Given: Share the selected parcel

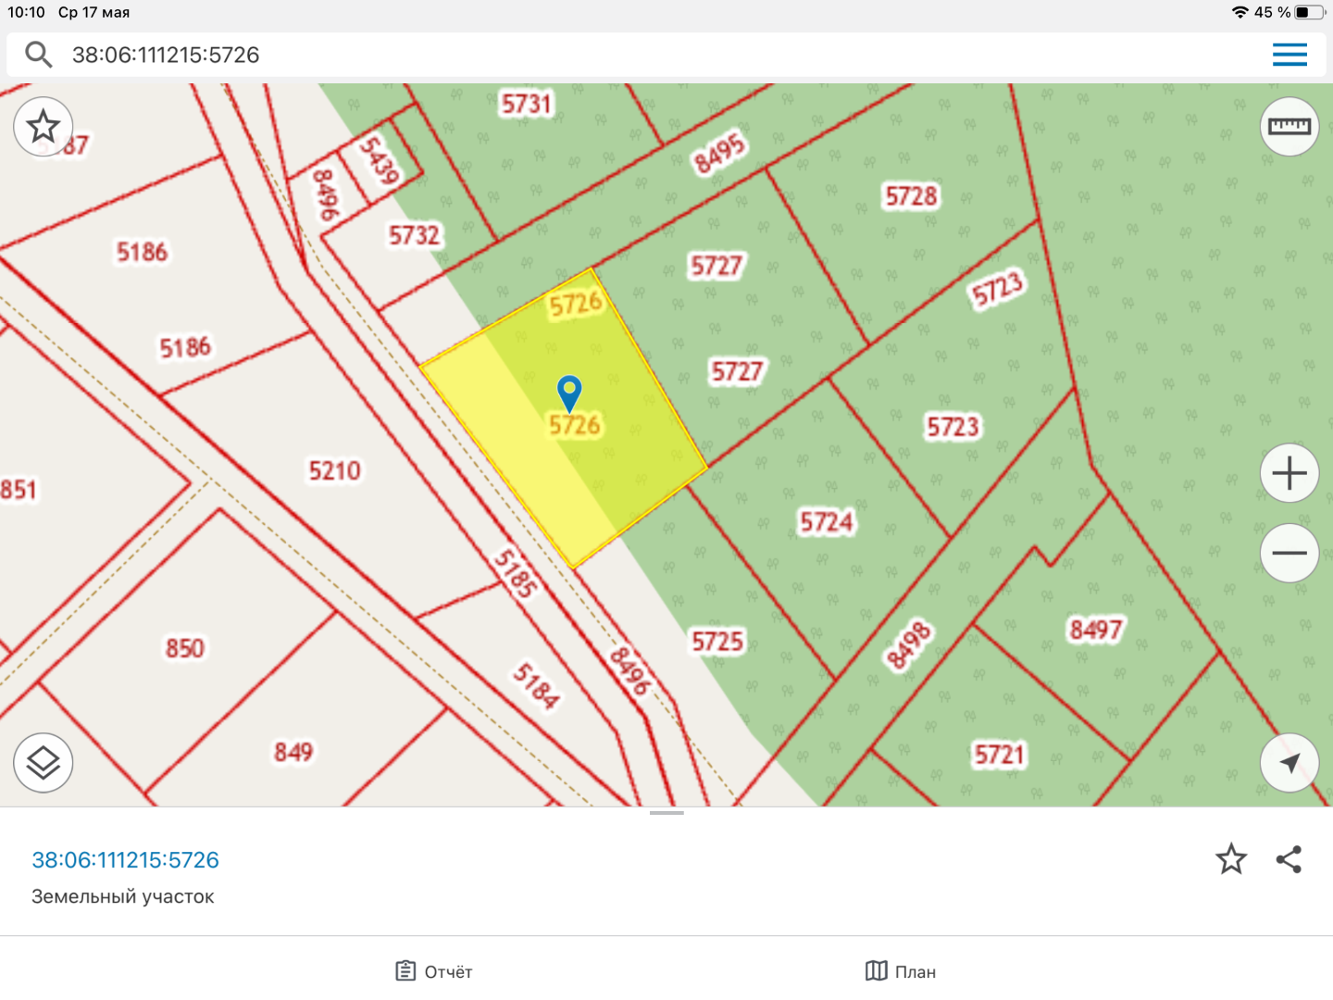Looking at the screenshot, I should pos(1289,859).
